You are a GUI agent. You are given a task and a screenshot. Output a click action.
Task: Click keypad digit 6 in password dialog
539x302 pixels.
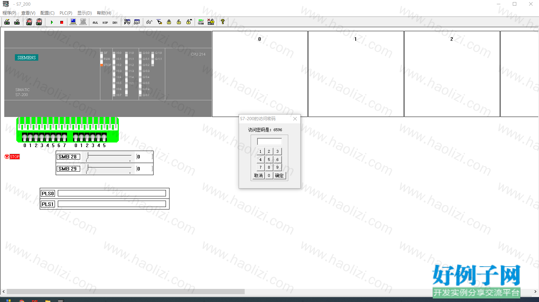coord(278,160)
